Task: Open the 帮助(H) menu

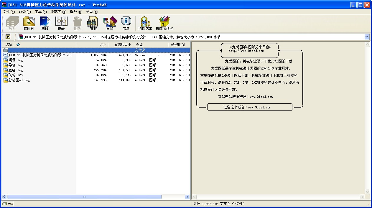Action: tap(92, 12)
